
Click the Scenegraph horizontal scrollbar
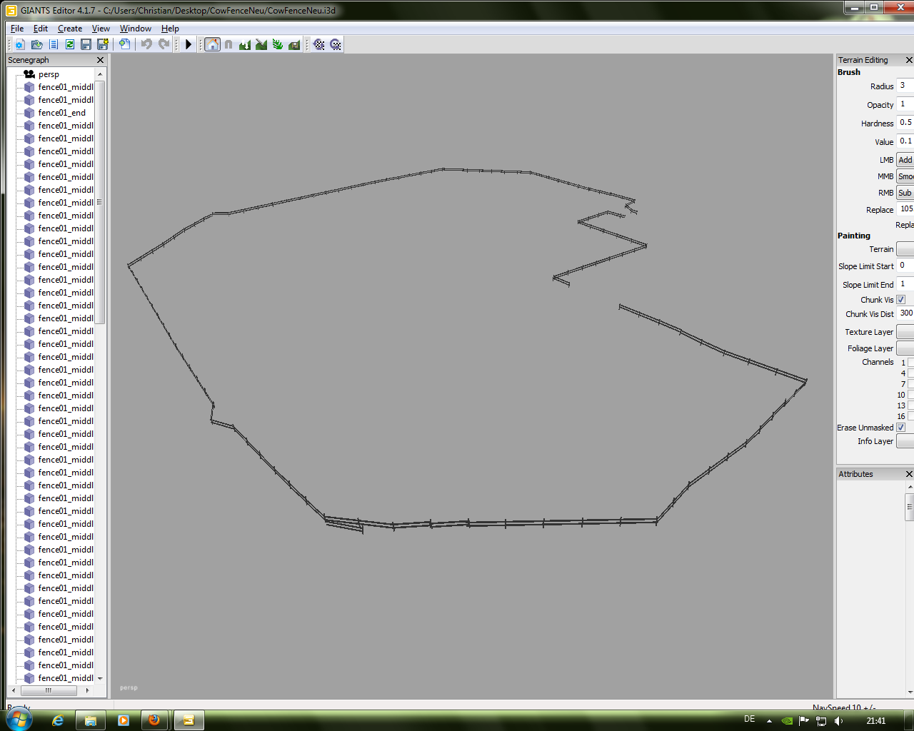(x=49, y=690)
